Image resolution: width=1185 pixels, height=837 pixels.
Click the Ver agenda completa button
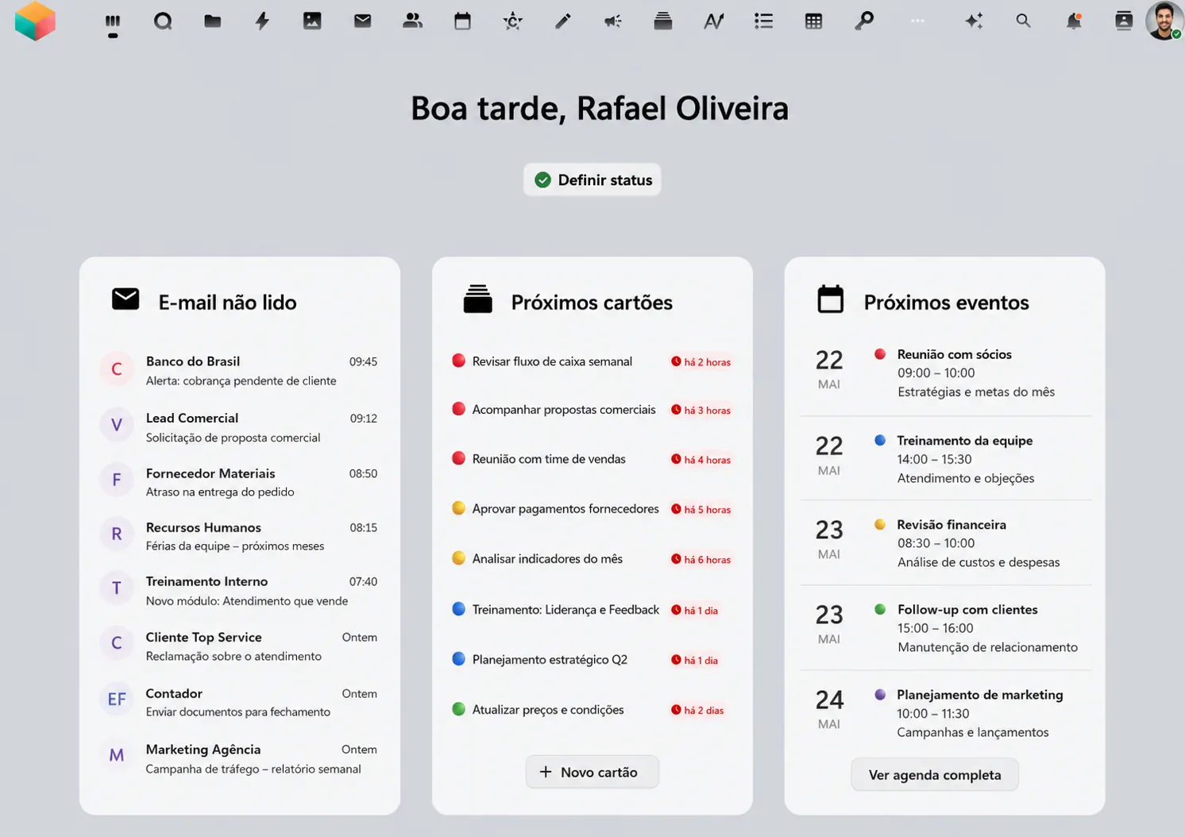point(935,775)
